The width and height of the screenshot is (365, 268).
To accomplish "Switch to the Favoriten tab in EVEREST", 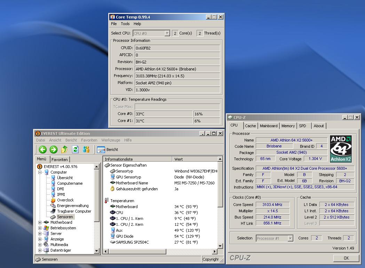I will click(x=60, y=159).
